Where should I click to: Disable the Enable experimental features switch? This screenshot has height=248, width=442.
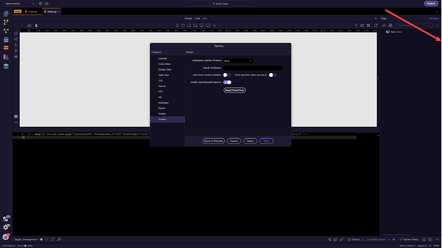(x=227, y=83)
